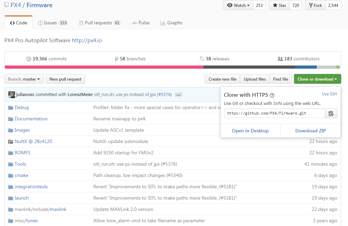This screenshot has width=348, height=226.
Task: Switch to the Graphs tab
Action: tap(171, 23)
